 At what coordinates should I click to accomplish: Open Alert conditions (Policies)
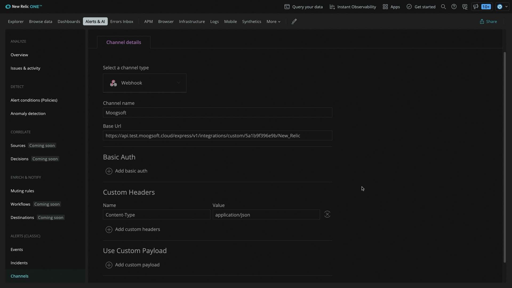34,100
